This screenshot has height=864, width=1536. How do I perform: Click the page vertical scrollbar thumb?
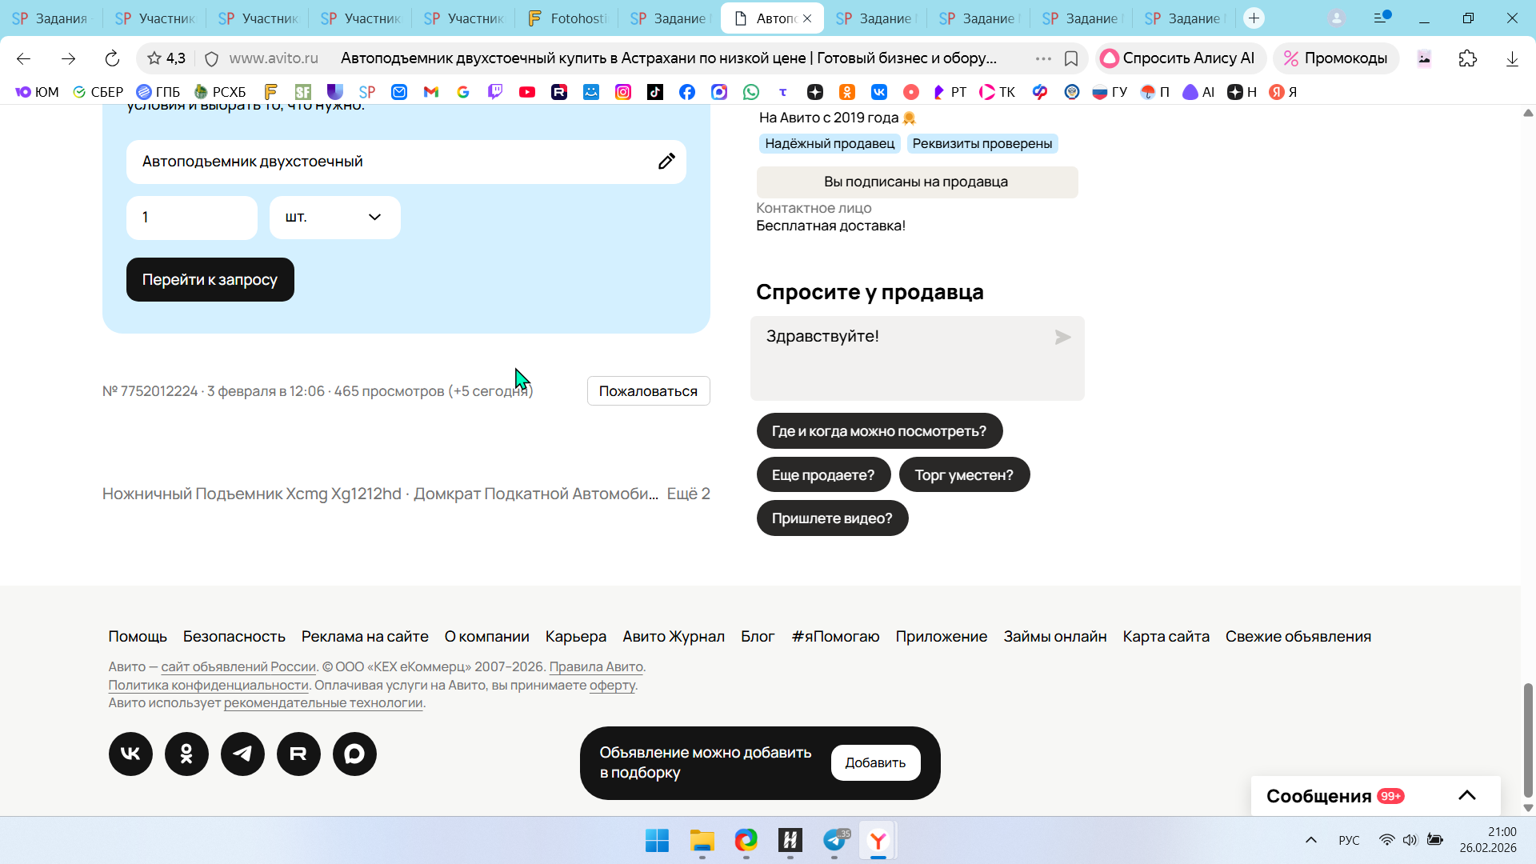coord(1528,740)
